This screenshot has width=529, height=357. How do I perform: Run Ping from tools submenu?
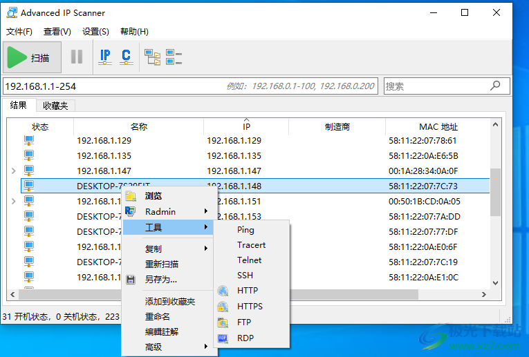[252, 230]
